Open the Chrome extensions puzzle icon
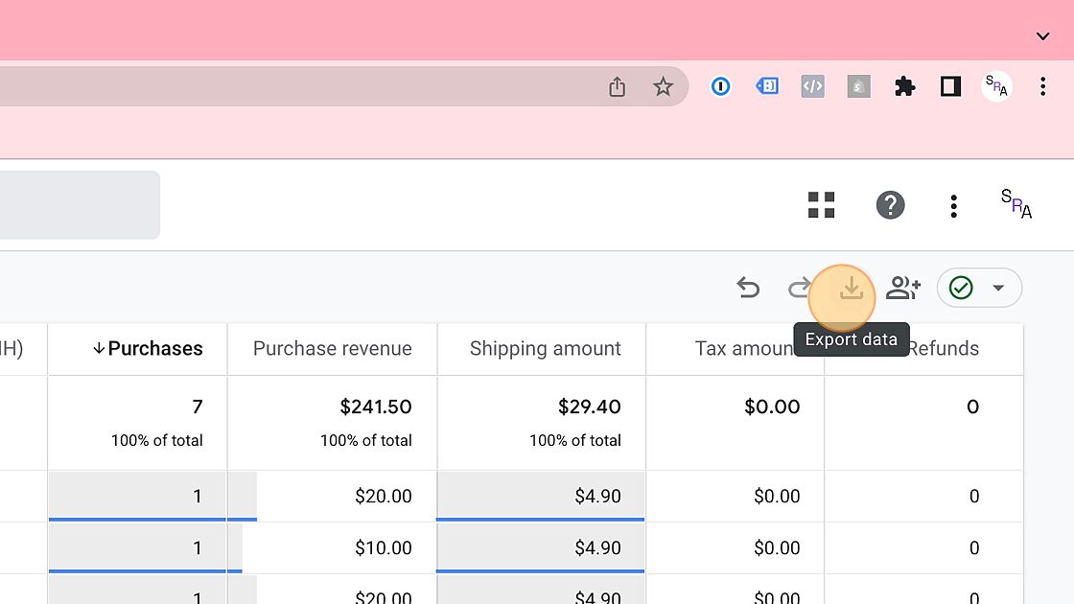This screenshot has width=1074, height=604. pyautogui.click(x=904, y=87)
